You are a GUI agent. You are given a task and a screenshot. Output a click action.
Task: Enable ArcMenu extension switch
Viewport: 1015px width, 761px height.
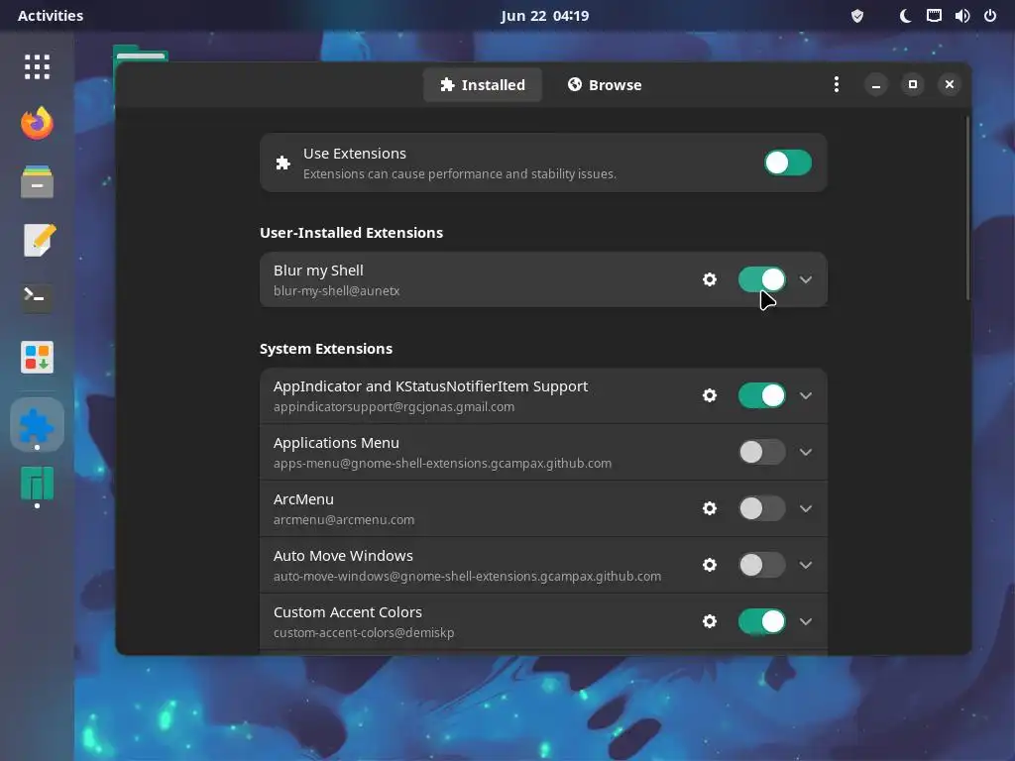[x=762, y=508]
